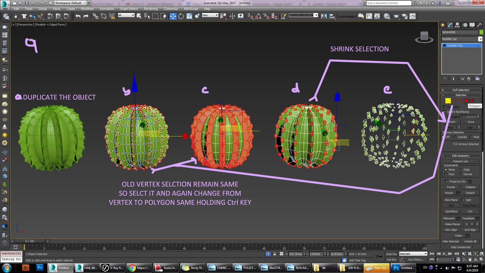This screenshot has height=273, width=485.
Task: Open the Rendering menu
Action: tap(151, 9)
